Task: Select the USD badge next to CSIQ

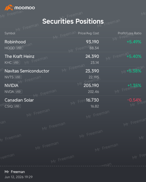Action: click(17, 106)
